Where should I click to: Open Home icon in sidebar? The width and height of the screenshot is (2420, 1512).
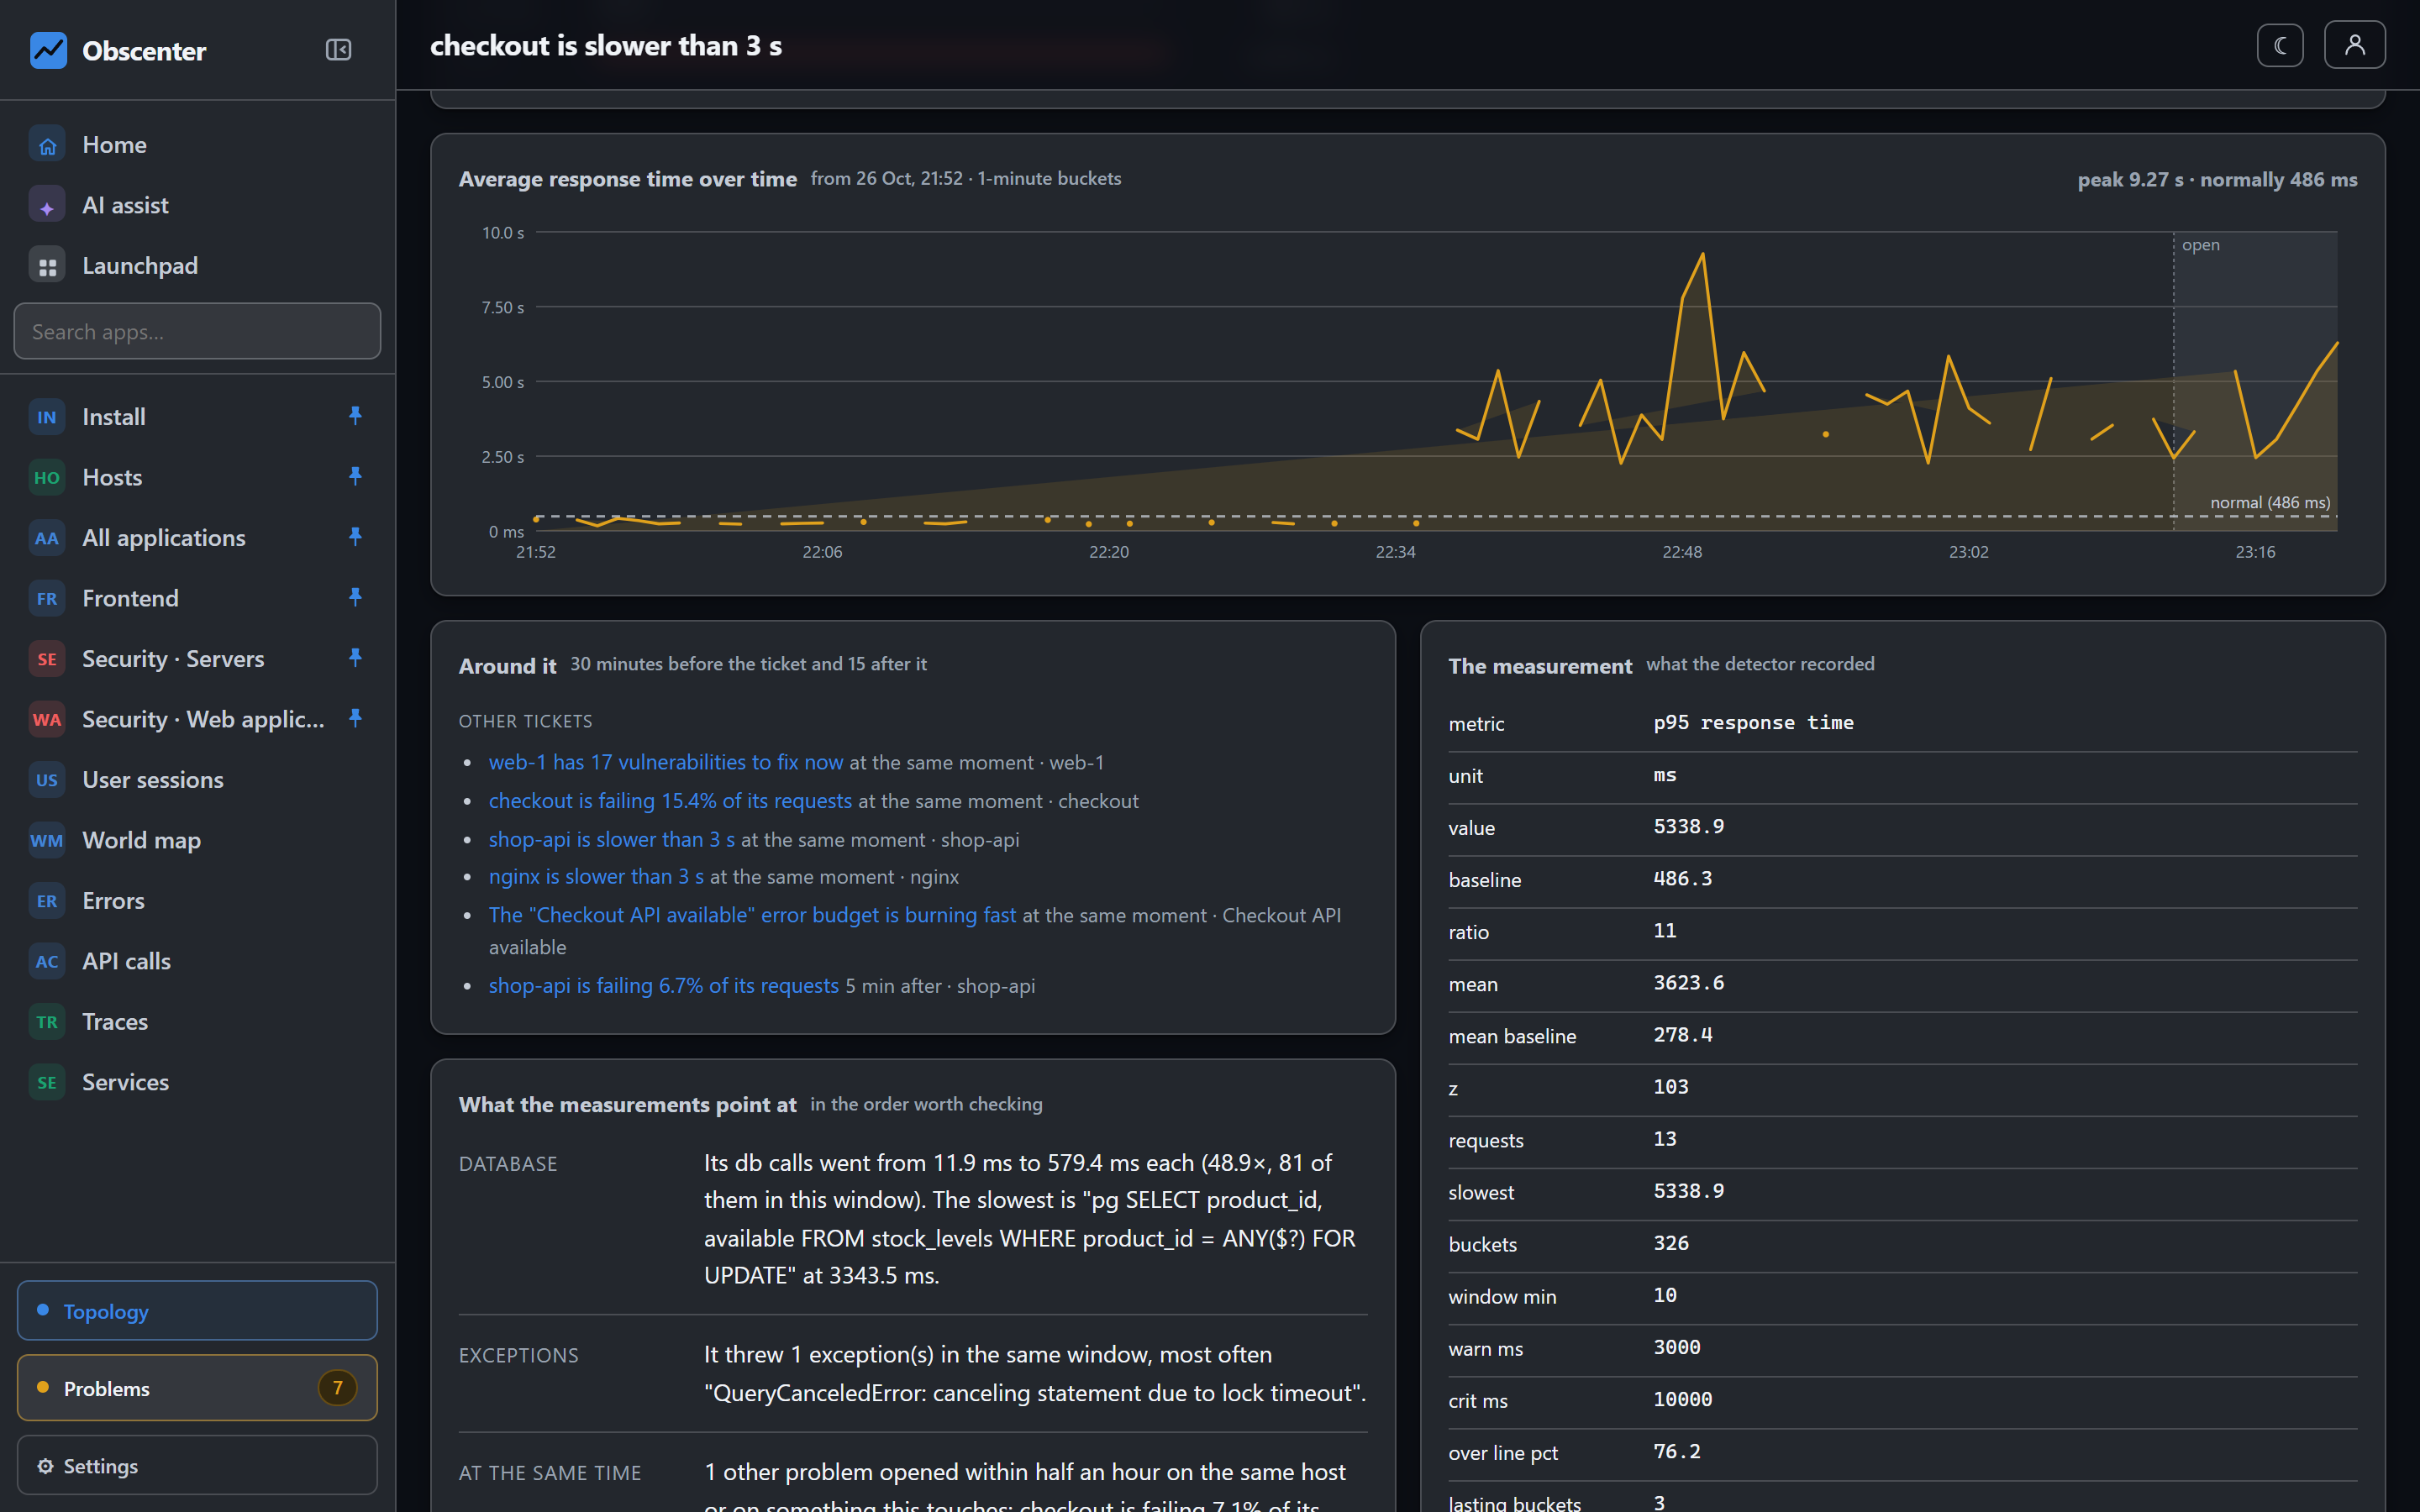pos(47,145)
